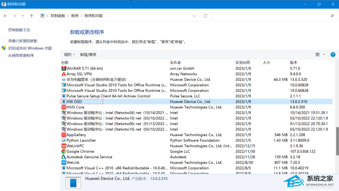Image resolution: width=339 pixels, height=191 pixels.
Task: Open 查看已安装的更新 link
Action: click(23, 41)
